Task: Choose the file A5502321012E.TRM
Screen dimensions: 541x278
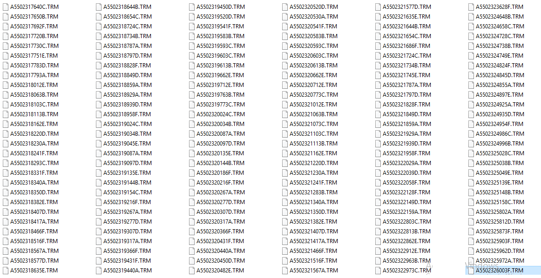Action: click(313, 105)
